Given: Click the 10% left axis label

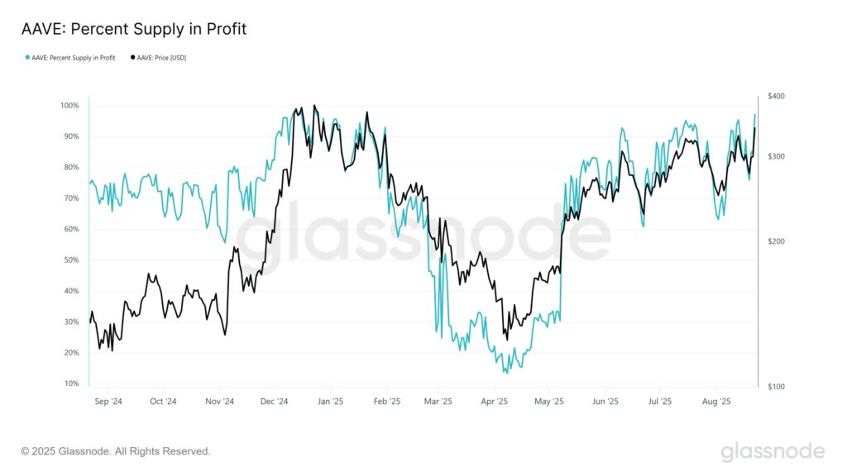Looking at the screenshot, I should pos(71,384).
